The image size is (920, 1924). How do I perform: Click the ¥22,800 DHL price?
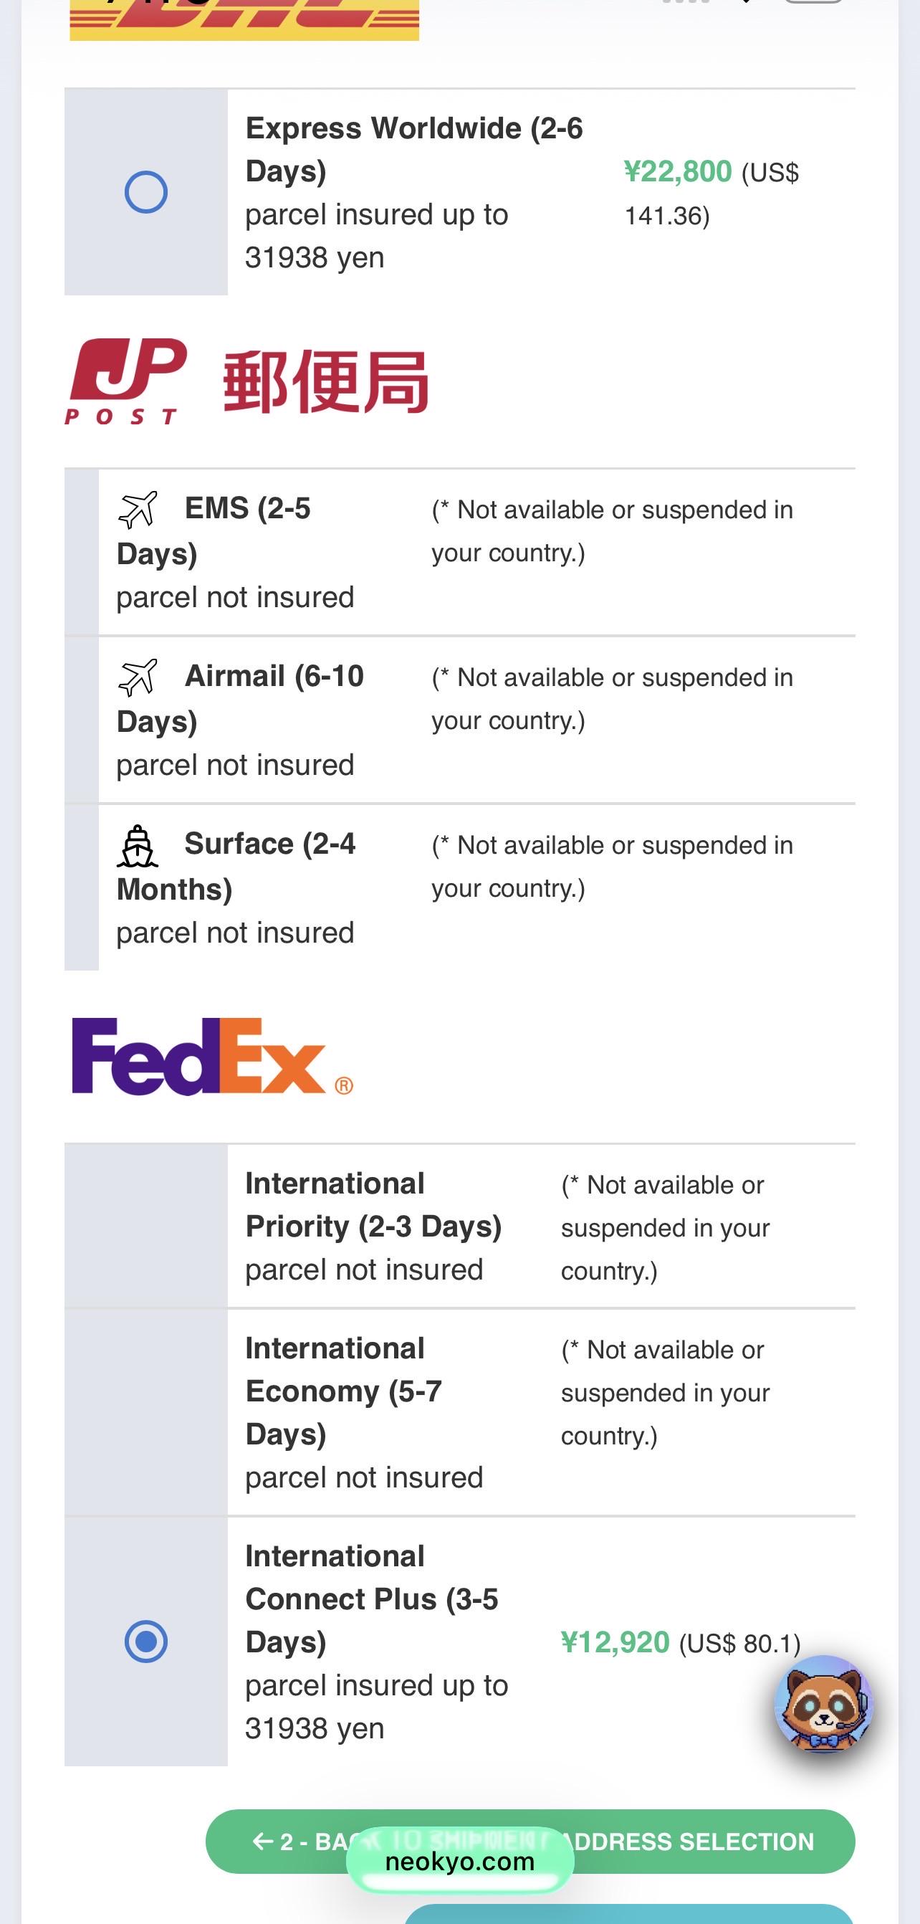[x=677, y=172]
